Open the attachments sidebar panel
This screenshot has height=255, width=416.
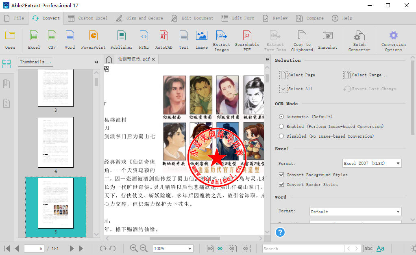pyautogui.click(x=7, y=103)
